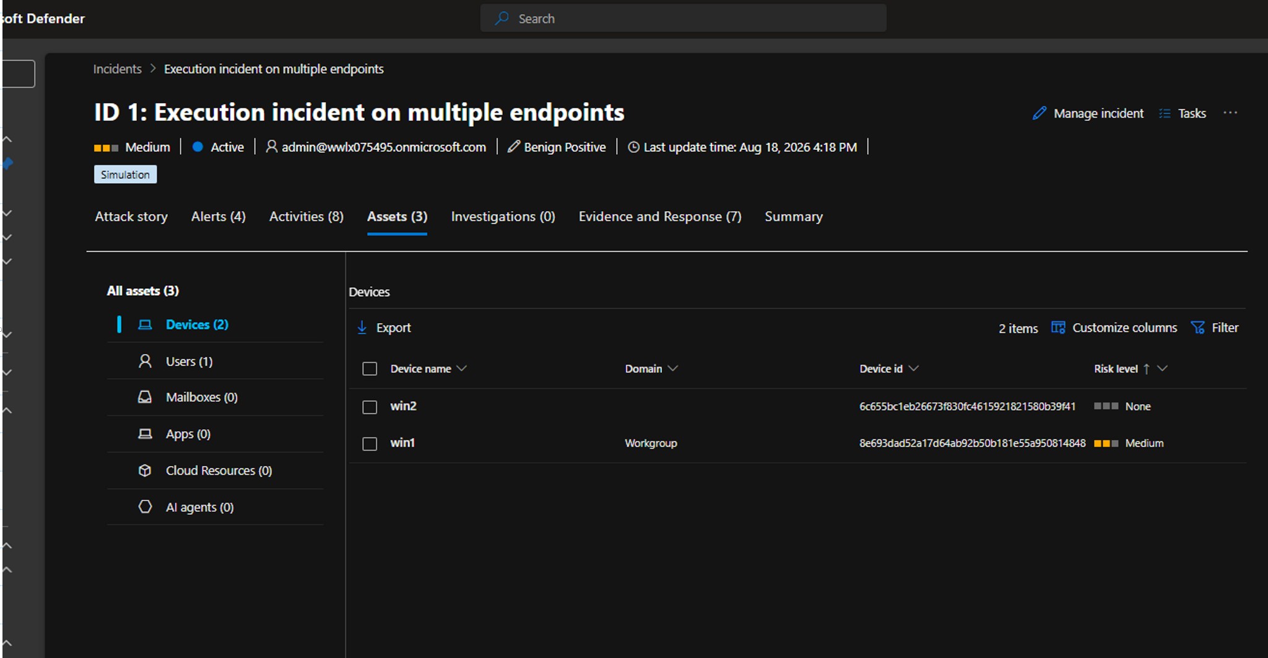The height and width of the screenshot is (658, 1268).
Task: Click the clock icon beside last update time
Action: pyautogui.click(x=633, y=147)
